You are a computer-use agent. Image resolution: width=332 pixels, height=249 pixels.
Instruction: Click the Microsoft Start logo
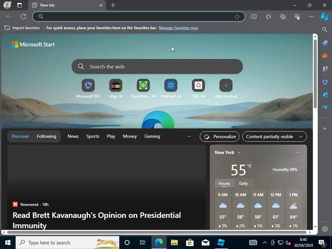coord(33,44)
